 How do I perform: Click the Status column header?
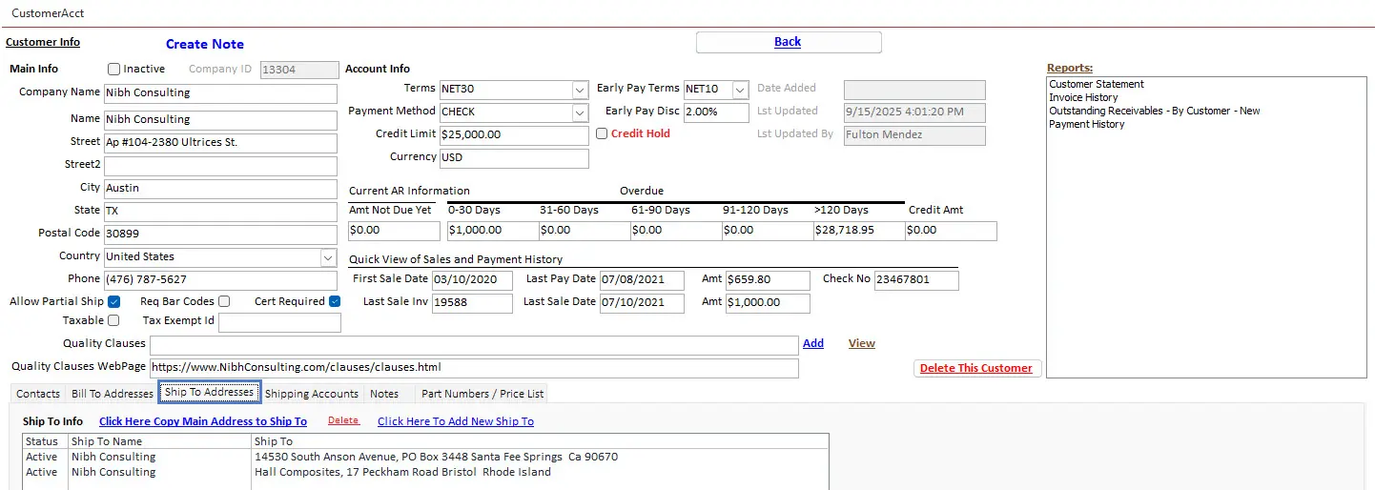pyautogui.click(x=45, y=442)
